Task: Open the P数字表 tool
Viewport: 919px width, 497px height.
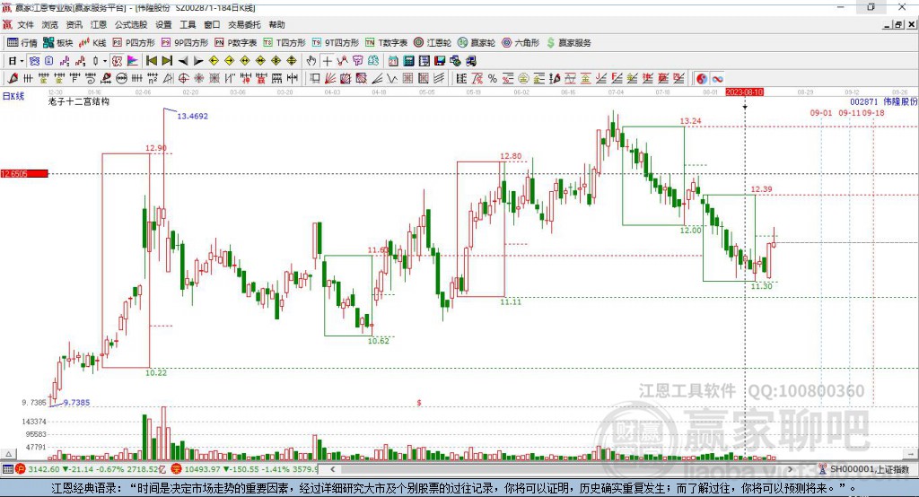Action: click(x=236, y=43)
